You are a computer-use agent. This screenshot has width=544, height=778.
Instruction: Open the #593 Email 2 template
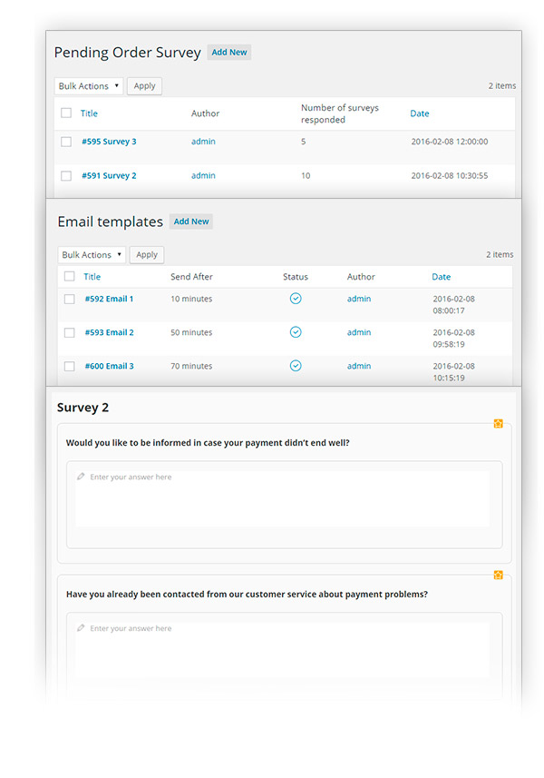pyautogui.click(x=108, y=332)
